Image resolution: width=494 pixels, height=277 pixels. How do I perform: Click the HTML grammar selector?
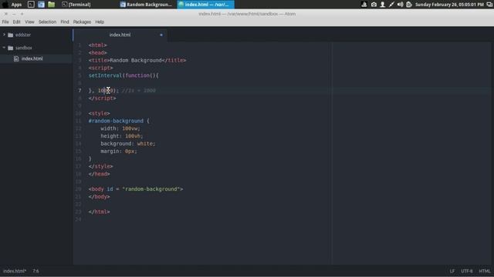485,271
